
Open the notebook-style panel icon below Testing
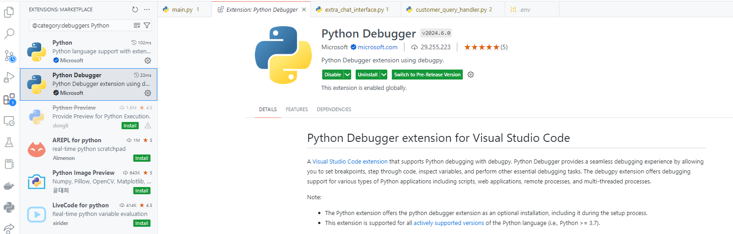[x=9, y=164]
